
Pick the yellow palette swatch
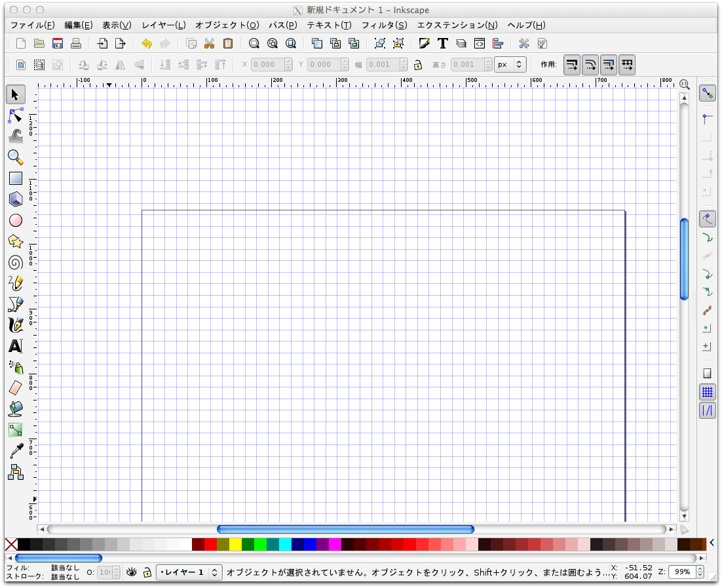[x=235, y=545]
